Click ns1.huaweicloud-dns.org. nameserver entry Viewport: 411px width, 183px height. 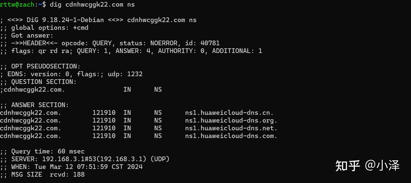click(x=231, y=120)
